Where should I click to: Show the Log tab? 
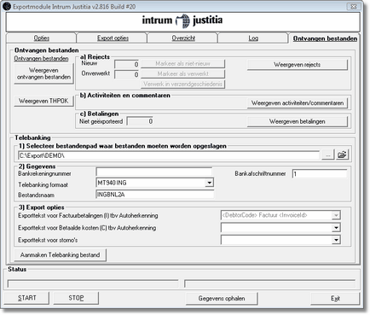point(253,38)
